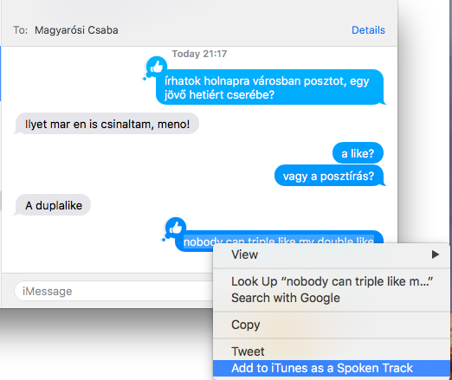Click the "Ilyet mar en is csinaltam, meno!" bubble
The width and height of the screenshot is (452, 380).
[107, 124]
